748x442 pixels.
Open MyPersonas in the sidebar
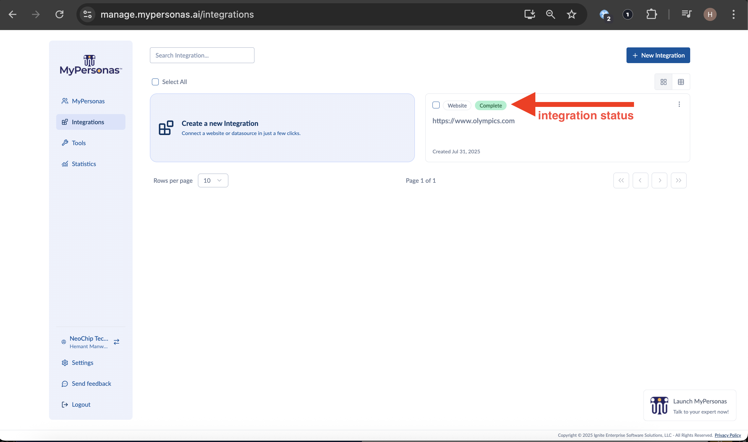91,101
